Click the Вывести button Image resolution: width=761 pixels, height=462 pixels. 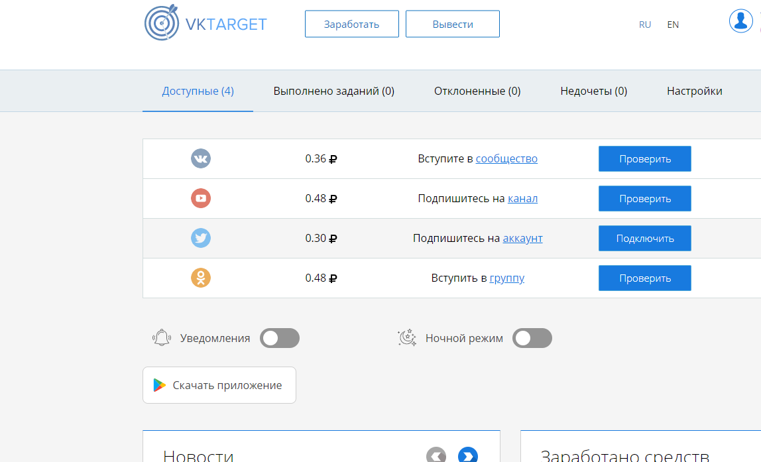click(x=453, y=24)
